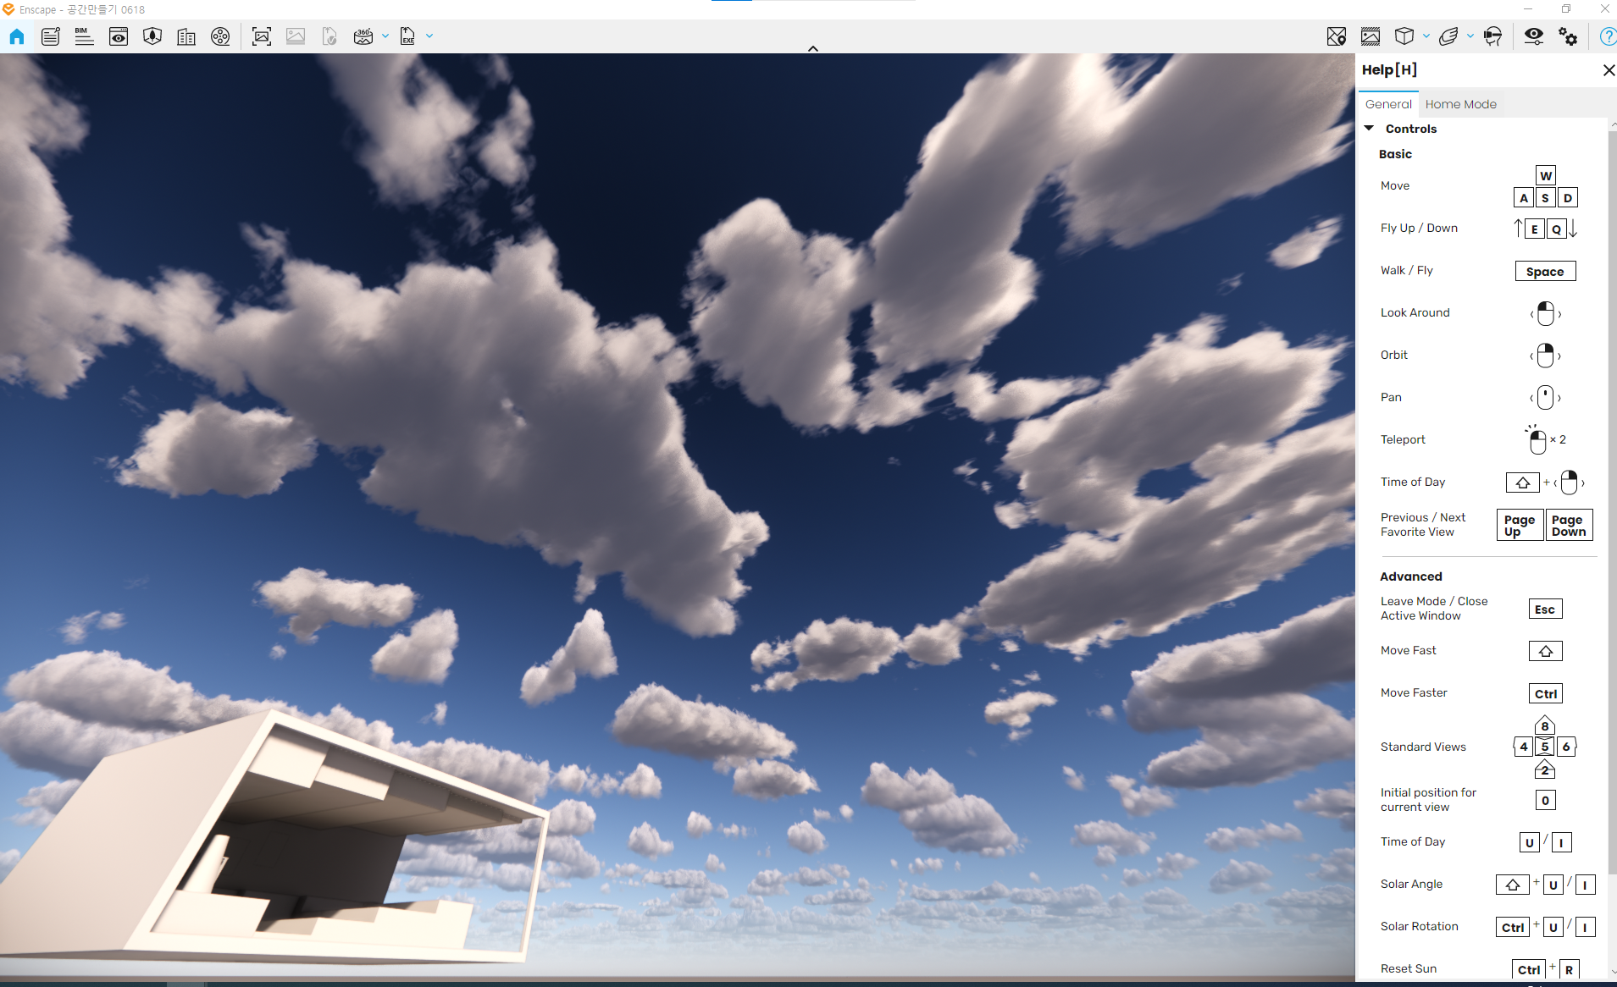Screen dimensions: 1617x987
Task: Click the 0 key for initial position
Action: tap(1545, 800)
